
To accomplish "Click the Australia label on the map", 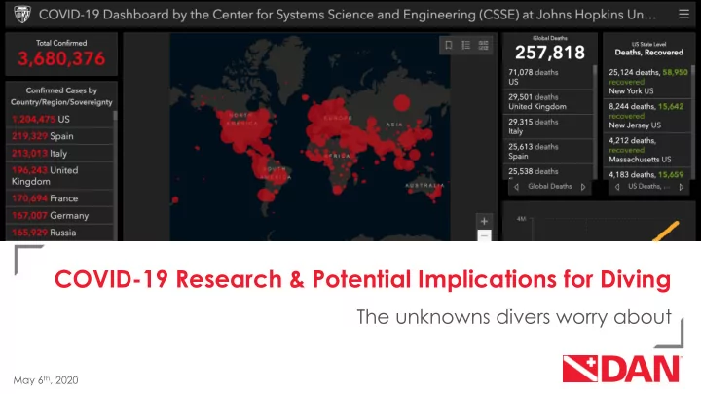I will pyautogui.click(x=424, y=185).
